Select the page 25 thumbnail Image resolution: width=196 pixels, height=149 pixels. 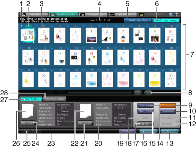click(91, 79)
